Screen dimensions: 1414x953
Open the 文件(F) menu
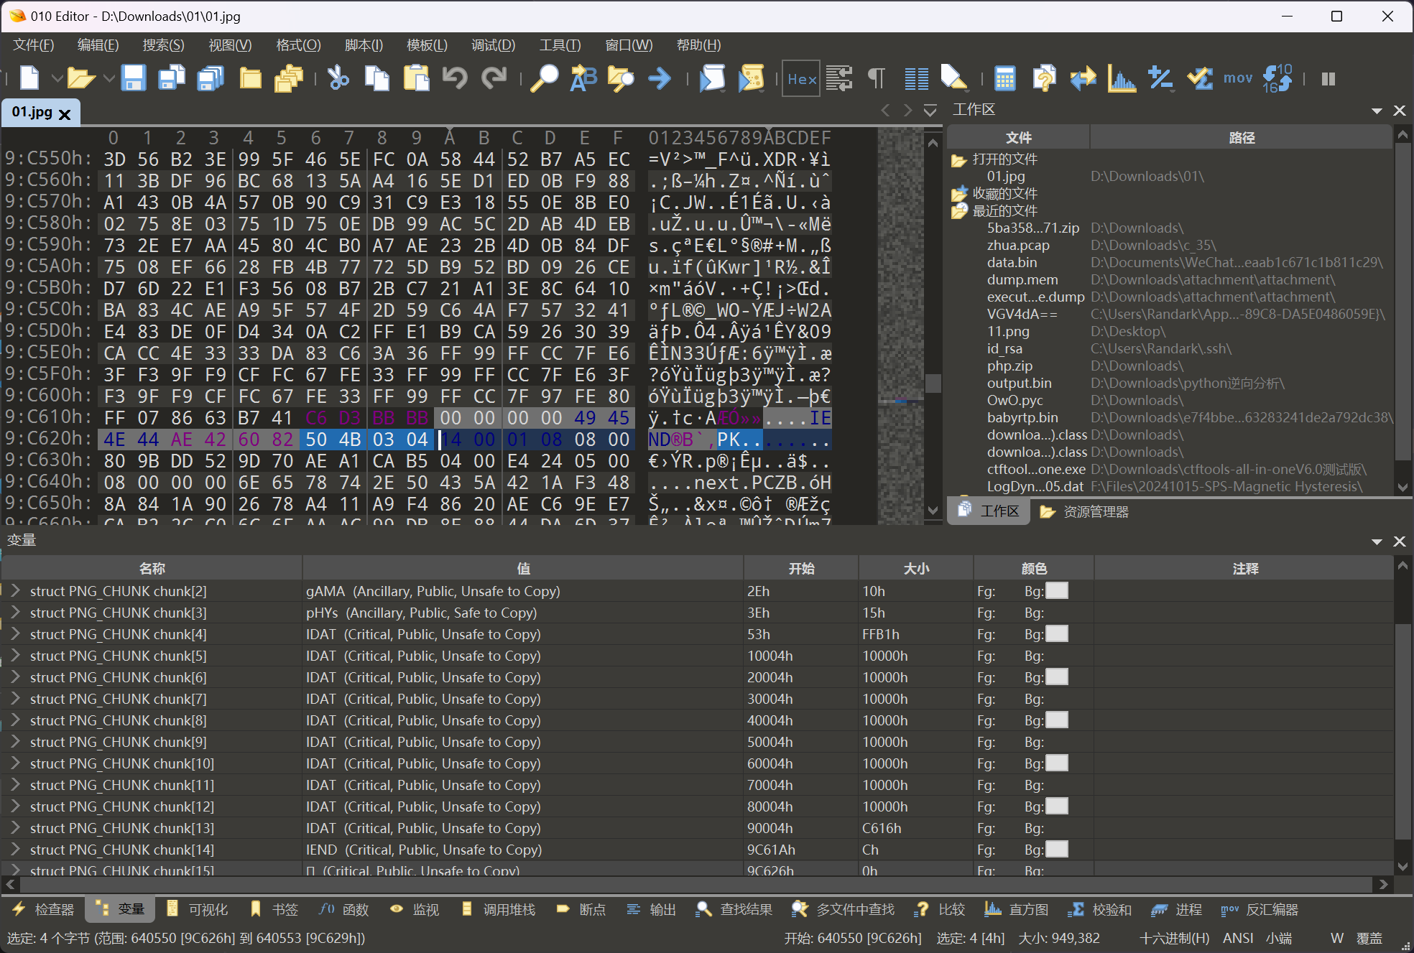tap(34, 45)
